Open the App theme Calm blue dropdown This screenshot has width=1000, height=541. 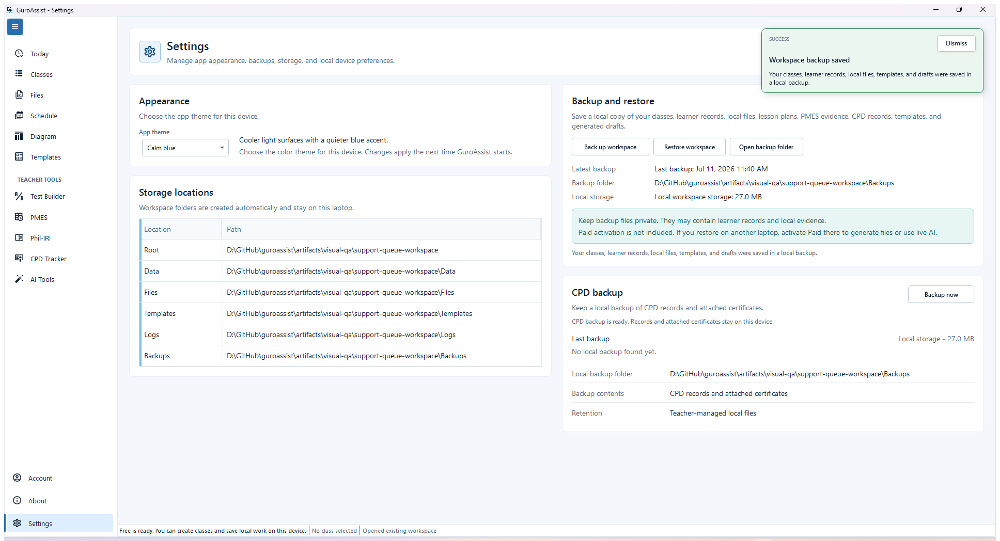click(185, 148)
